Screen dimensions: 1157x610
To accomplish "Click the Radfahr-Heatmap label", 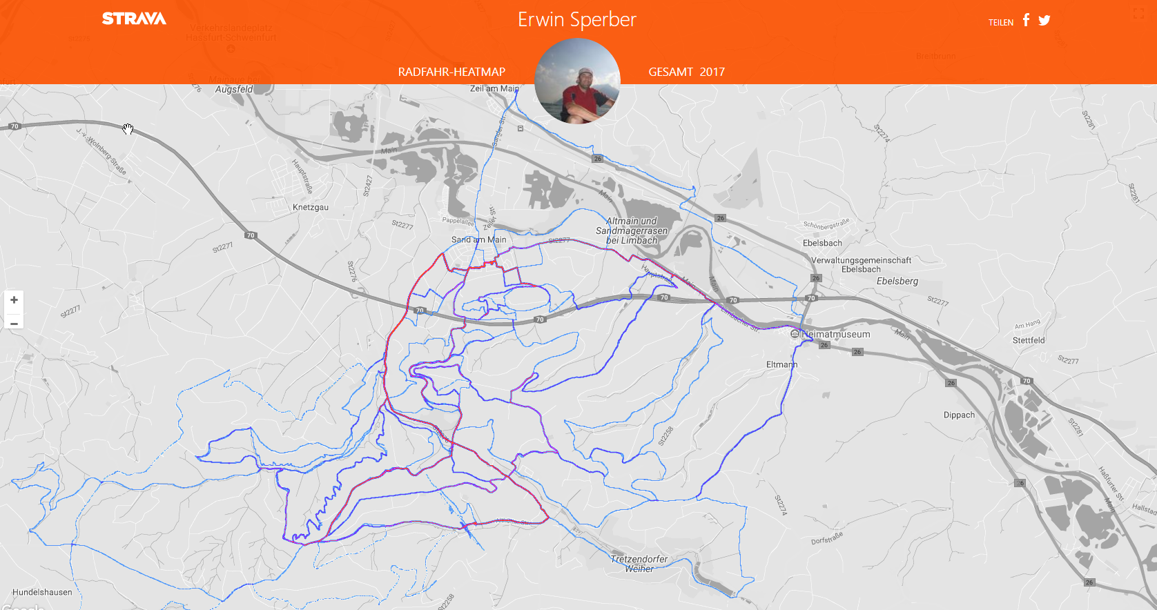I will [451, 72].
